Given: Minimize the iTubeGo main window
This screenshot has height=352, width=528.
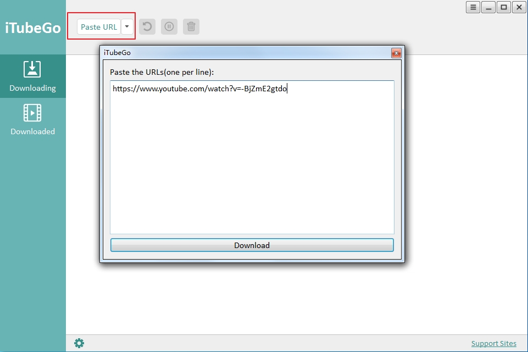Looking at the screenshot, I should click(488, 7).
